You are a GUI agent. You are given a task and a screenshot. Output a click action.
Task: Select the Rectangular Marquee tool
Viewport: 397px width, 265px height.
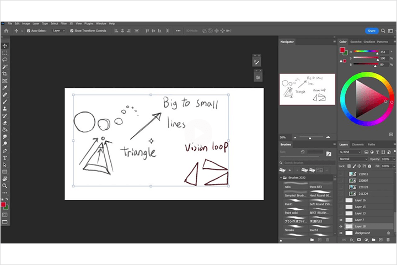5,53
